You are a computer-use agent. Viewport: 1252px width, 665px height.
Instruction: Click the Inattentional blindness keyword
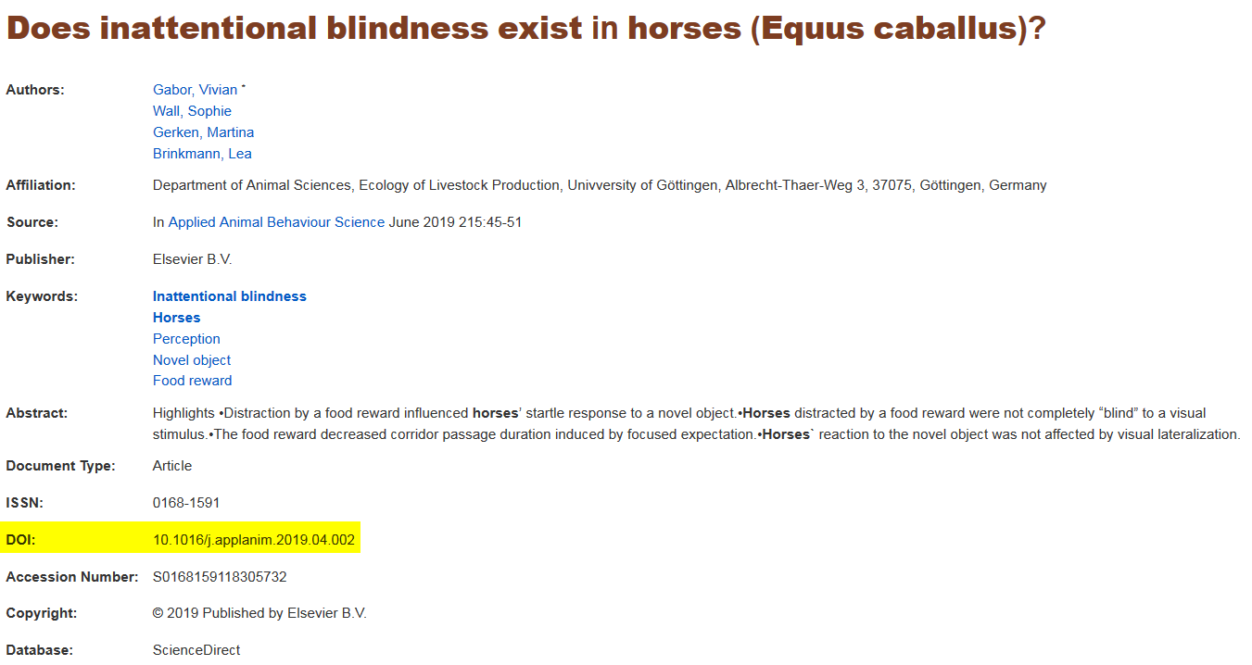coord(229,296)
